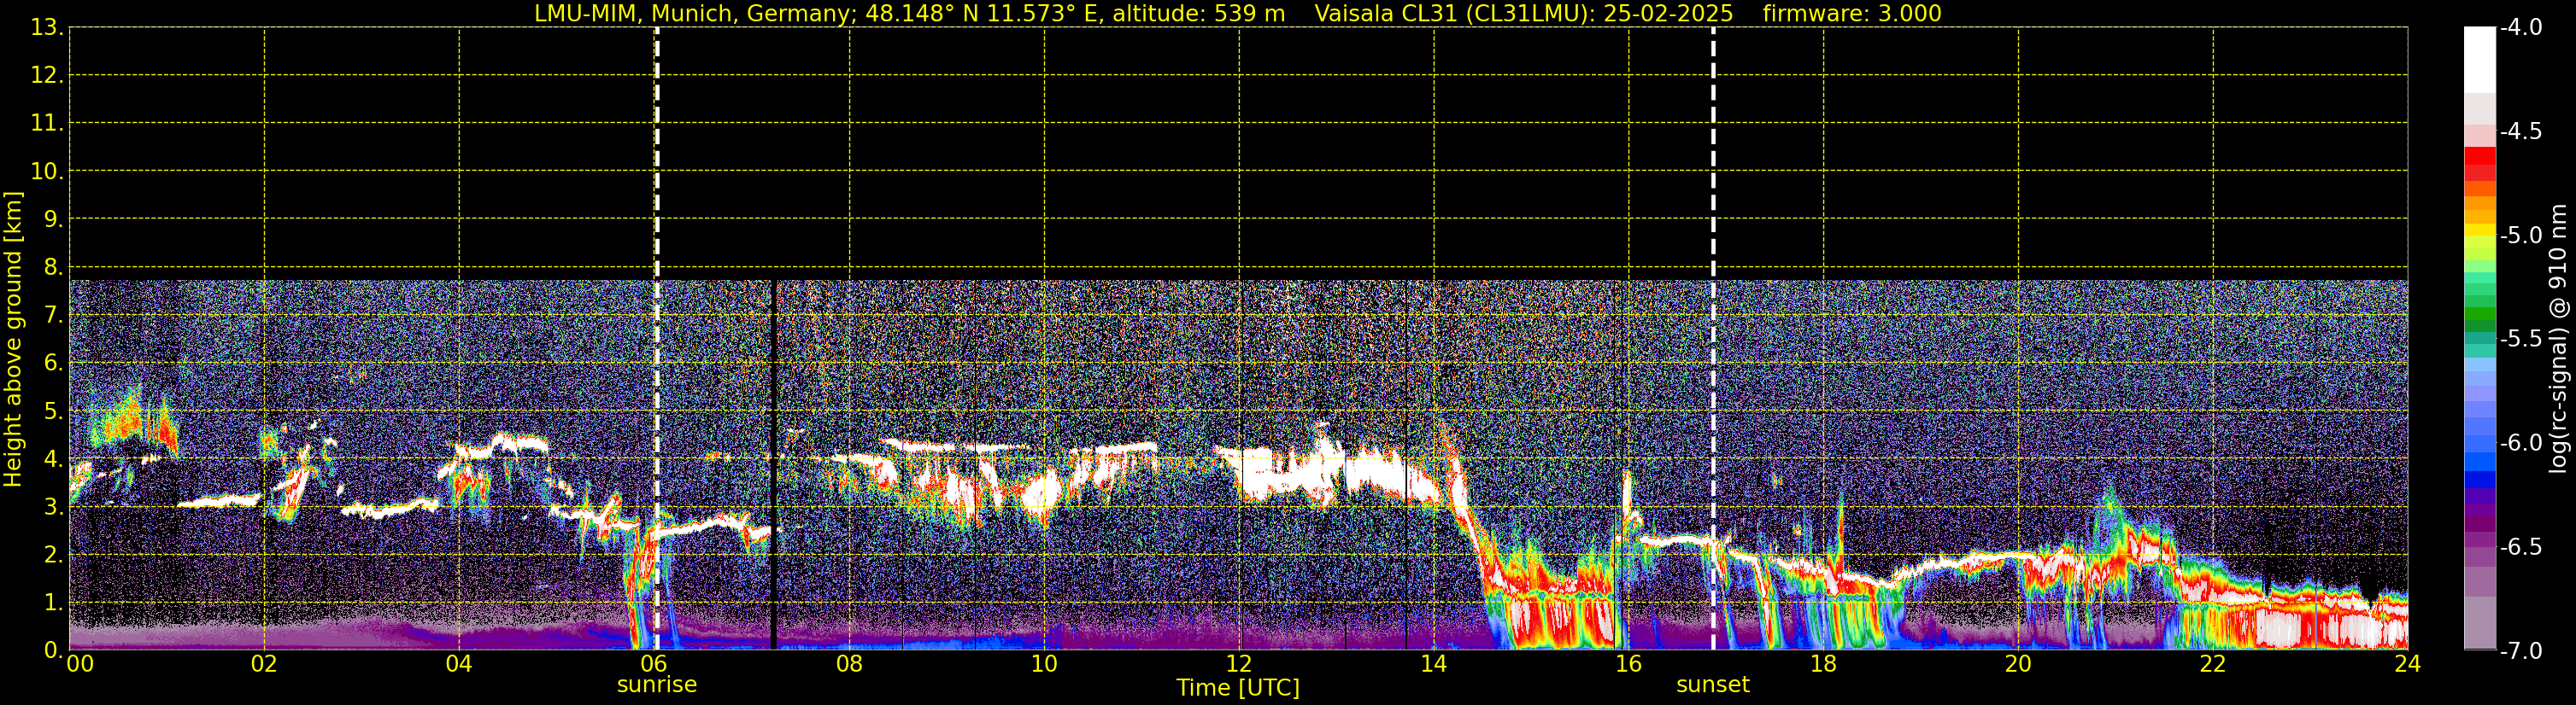
Task: Click the height axis tick label '3.'
Action: [53, 507]
